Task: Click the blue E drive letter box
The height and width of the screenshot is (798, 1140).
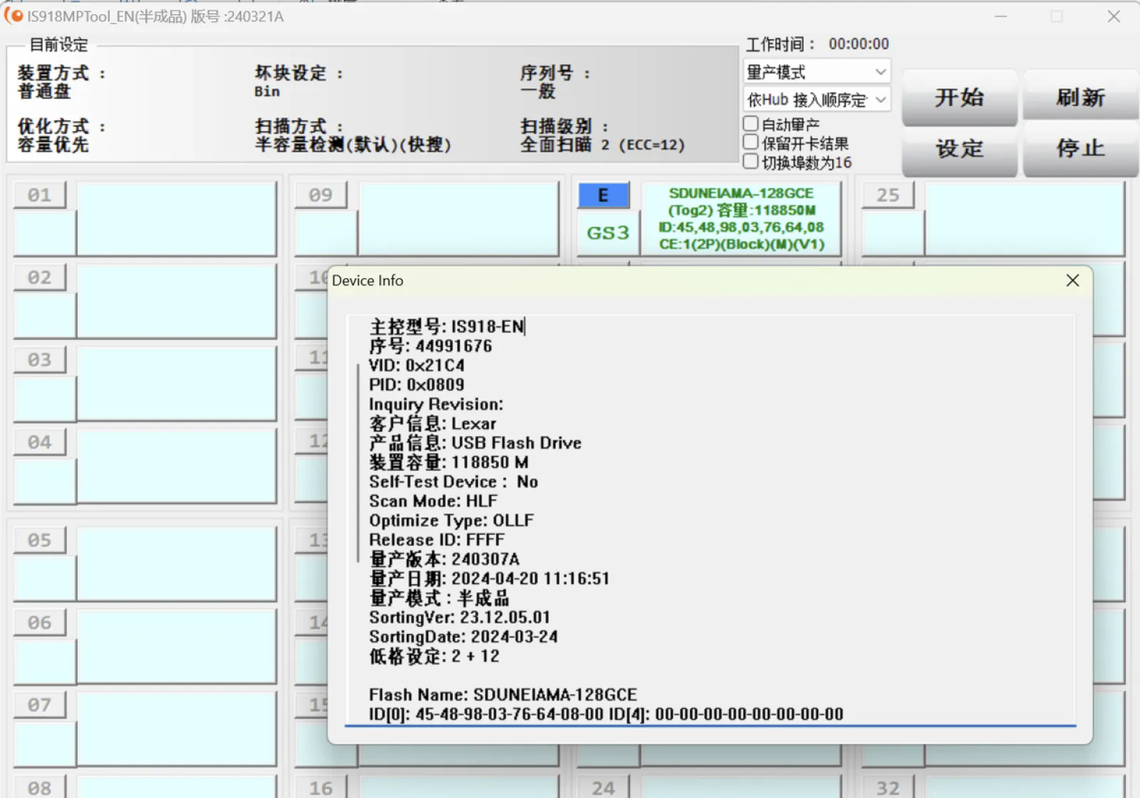Action: (x=603, y=195)
